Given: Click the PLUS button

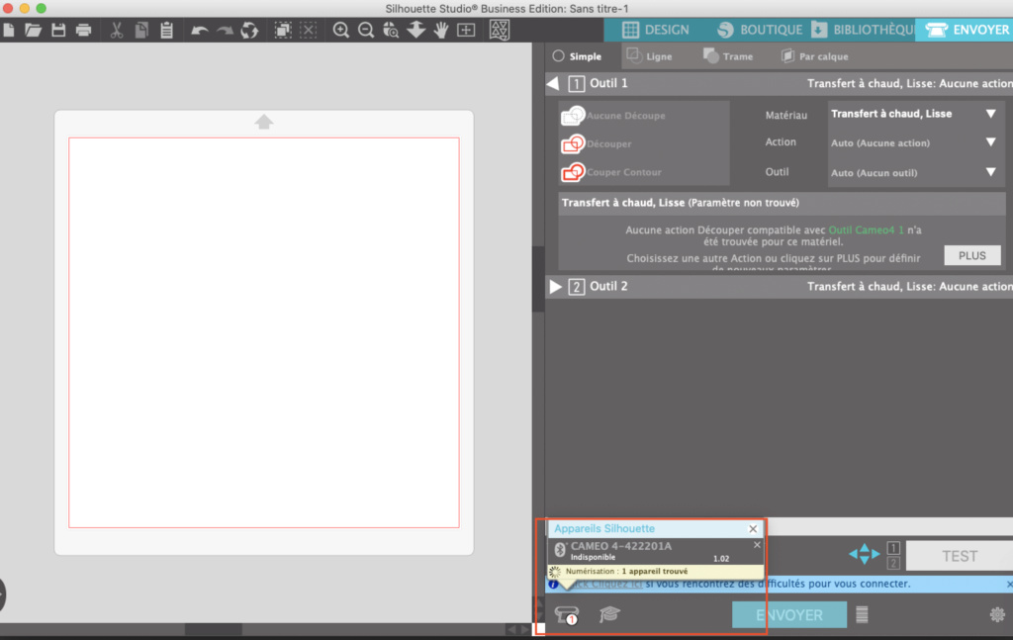Looking at the screenshot, I should click(x=972, y=256).
